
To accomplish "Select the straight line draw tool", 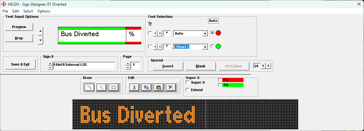I will [101, 88].
